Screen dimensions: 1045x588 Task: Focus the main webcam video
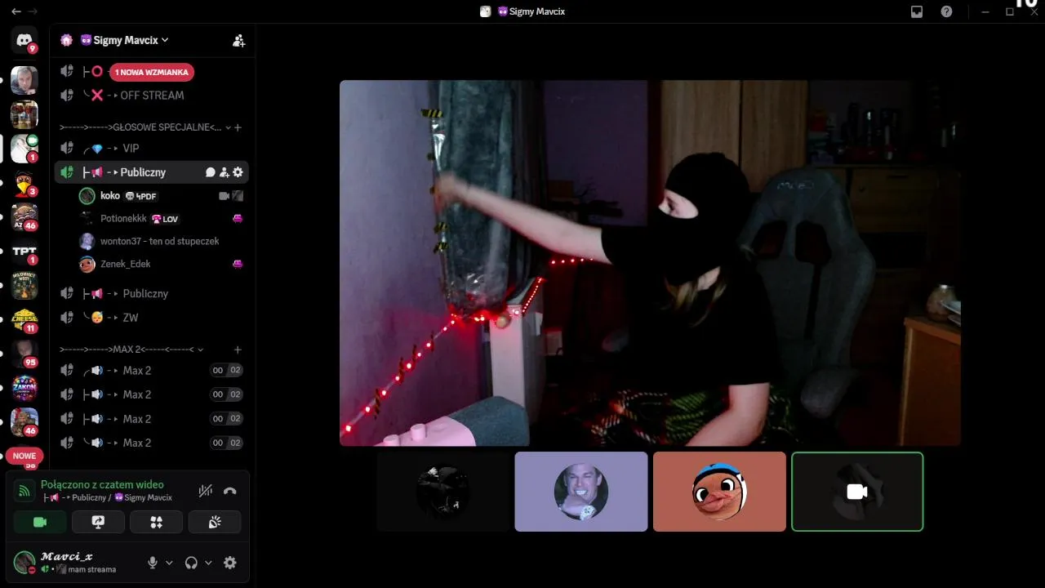tap(650, 263)
